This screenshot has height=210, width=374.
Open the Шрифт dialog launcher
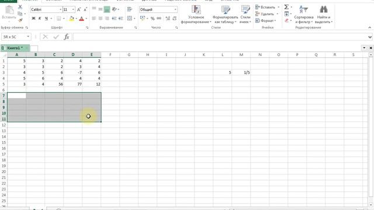[x=87, y=27]
